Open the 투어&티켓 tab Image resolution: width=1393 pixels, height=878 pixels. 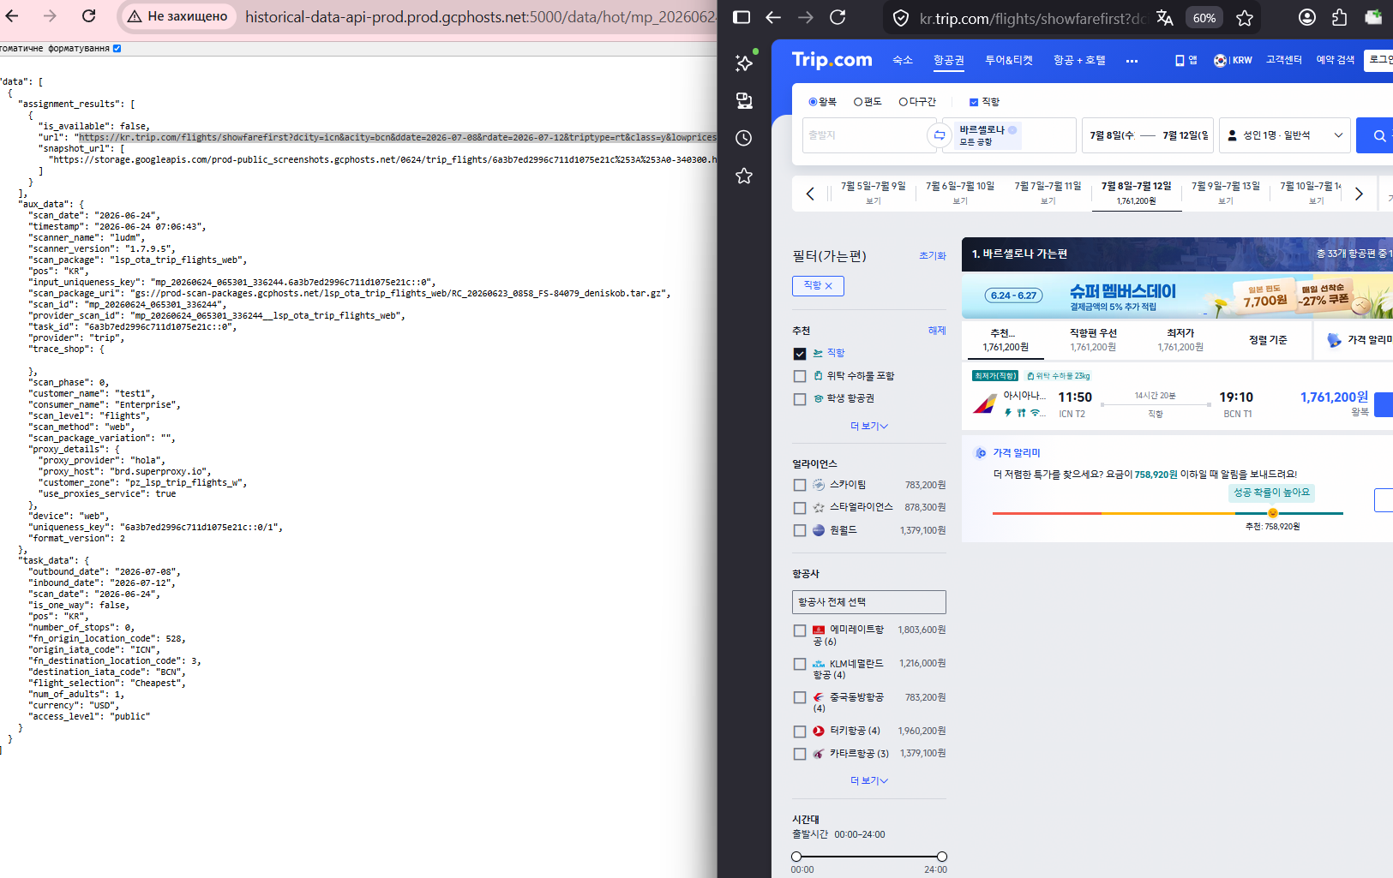click(x=1009, y=60)
